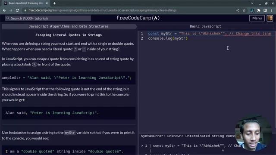Image resolution: width=276 pixels, height=155 pixels.
Task: Open the extensions puzzle icon
Action: pyautogui.click(x=259, y=10)
